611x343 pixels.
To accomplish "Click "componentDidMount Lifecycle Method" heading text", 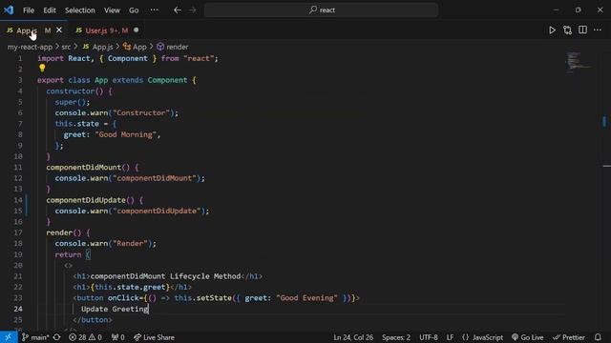I will point(165,276).
